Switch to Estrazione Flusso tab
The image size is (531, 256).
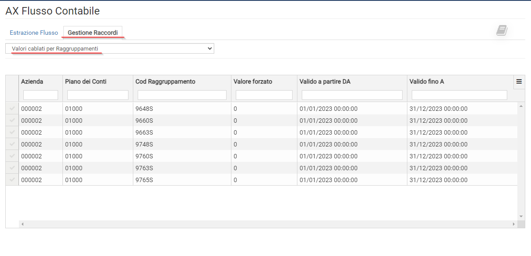34,33
